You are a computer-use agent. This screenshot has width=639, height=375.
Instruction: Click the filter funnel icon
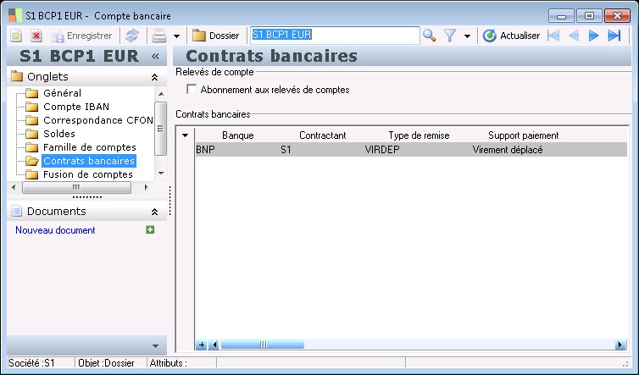pos(449,36)
